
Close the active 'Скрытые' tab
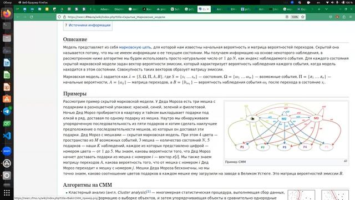pyautogui.click(x=208, y=9)
